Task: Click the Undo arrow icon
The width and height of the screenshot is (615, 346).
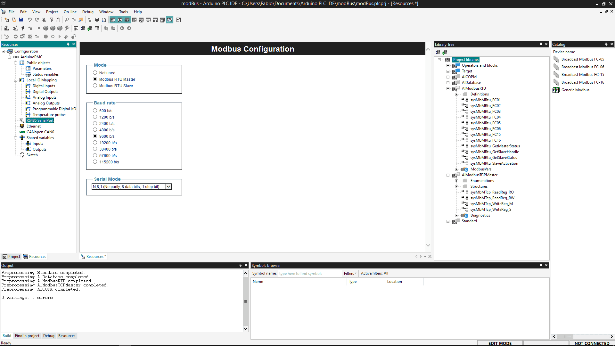Action: [30, 20]
